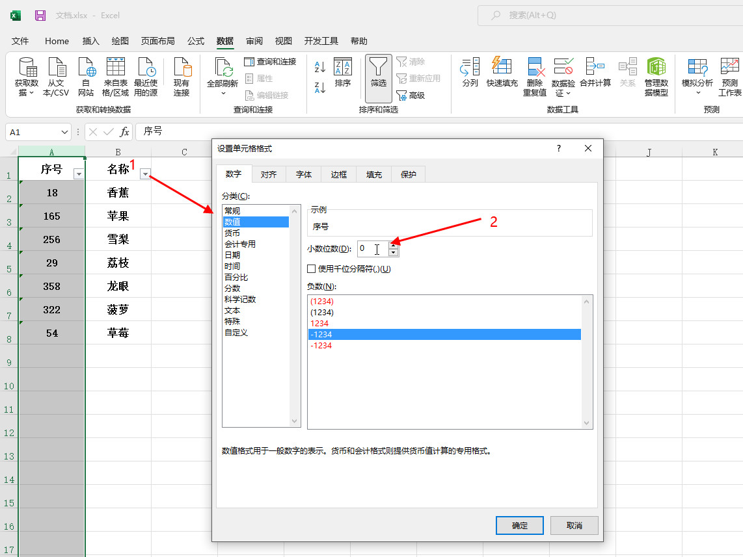
Task: Click 删除重复值 (Remove Duplicates)
Action: pos(535,77)
